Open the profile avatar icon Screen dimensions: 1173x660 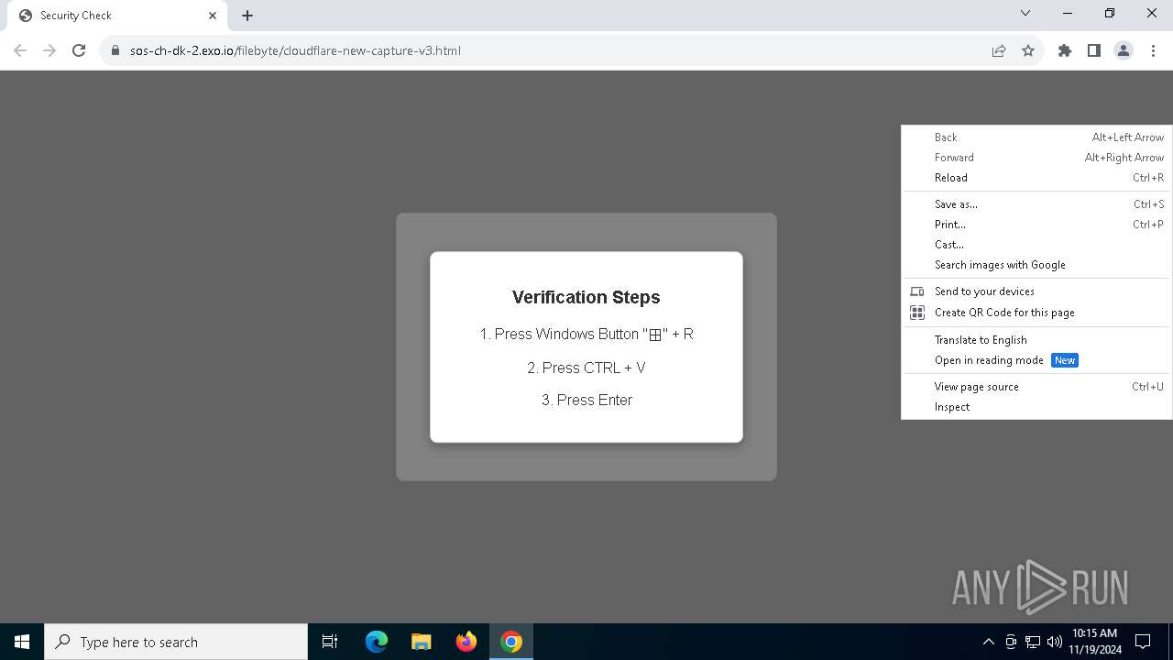1124,50
